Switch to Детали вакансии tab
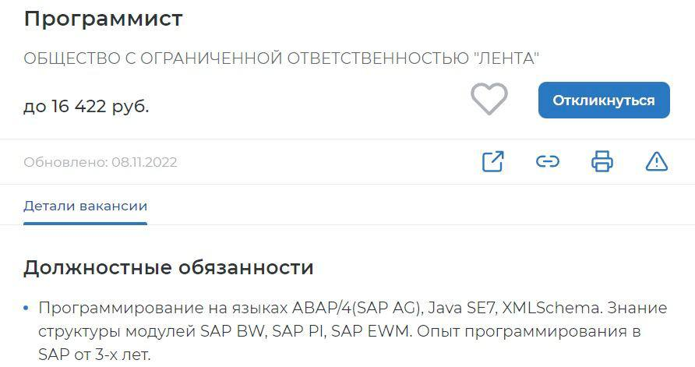Screen dimensions: 695x367 point(85,206)
